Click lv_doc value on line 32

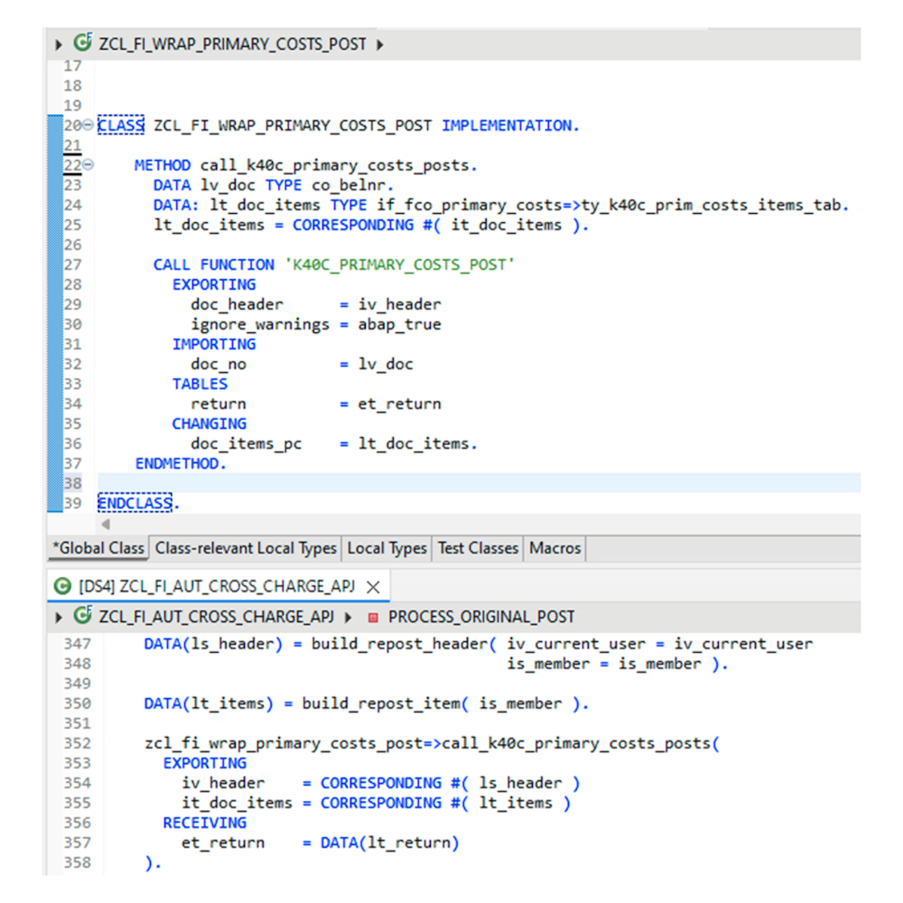pos(386,364)
